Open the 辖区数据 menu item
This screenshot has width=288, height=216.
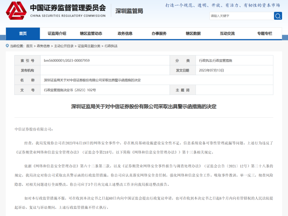(193, 33)
